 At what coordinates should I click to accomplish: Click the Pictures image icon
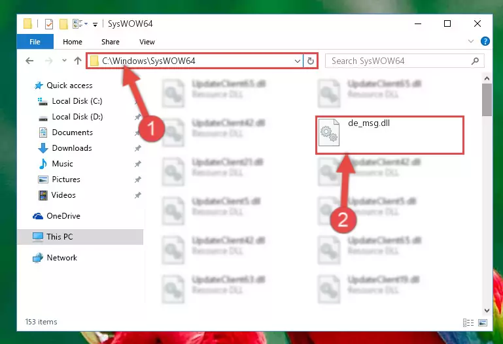tap(43, 180)
